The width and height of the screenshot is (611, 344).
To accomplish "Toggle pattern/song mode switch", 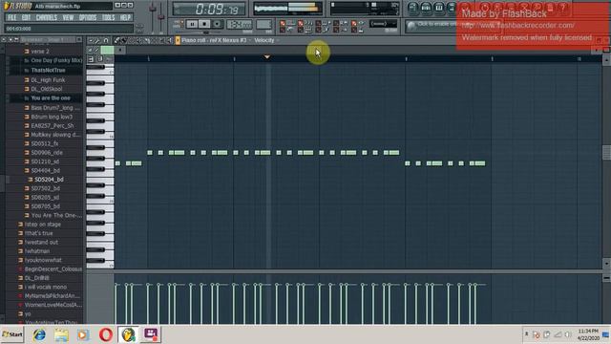I will pos(178,24).
